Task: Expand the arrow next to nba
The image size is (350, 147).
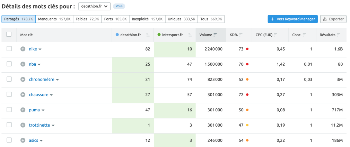Action: tap(39, 65)
